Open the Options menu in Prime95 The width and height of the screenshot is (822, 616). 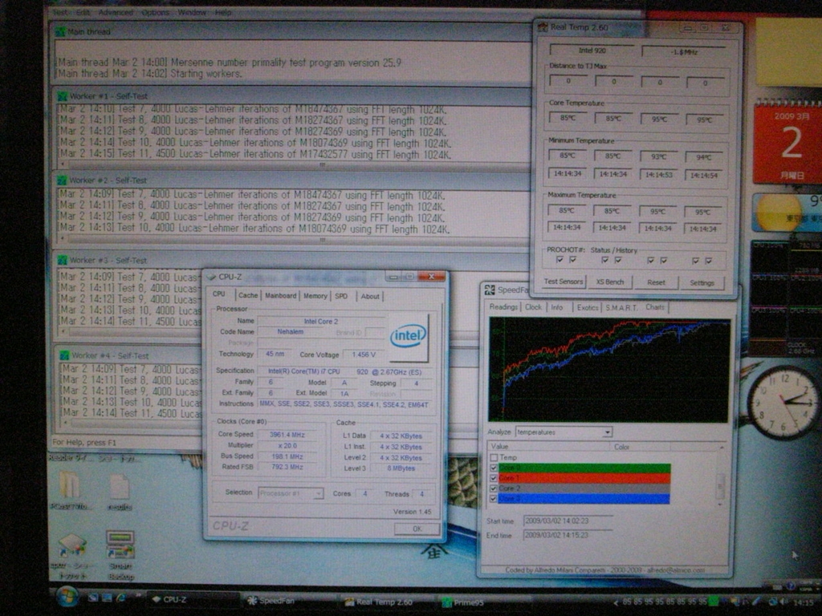[156, 12]
